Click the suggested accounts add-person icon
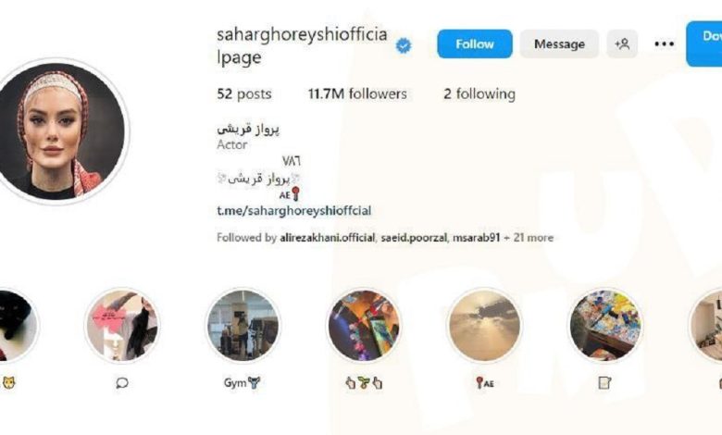The height and width of the screenshot is (435, 722). 622,44
